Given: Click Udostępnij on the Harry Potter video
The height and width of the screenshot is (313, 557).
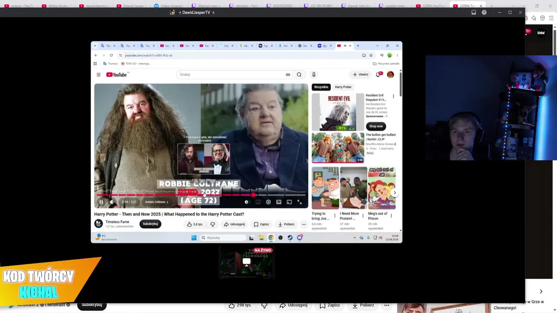Looking at the screenshot, I should 234,224.
